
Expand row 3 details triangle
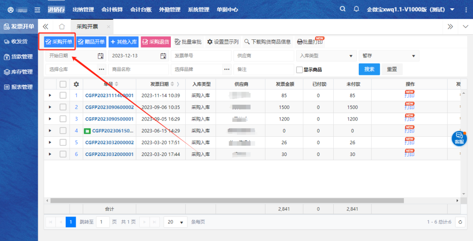(x=50, y=119)
